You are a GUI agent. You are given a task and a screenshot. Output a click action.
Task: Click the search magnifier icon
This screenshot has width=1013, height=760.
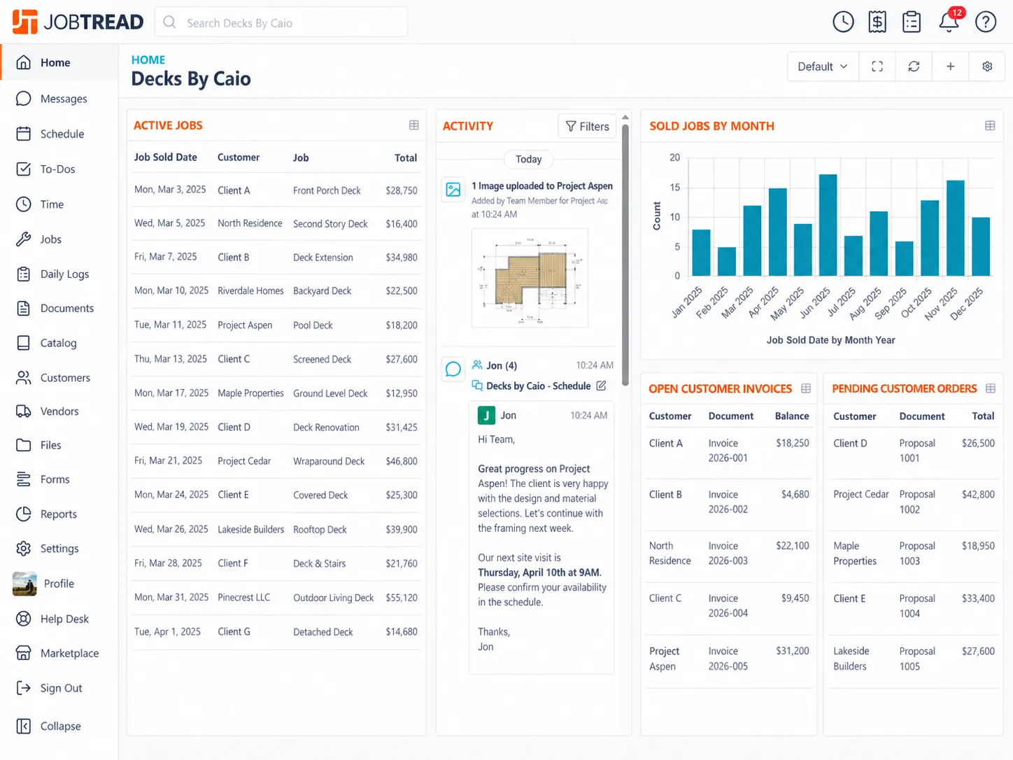pyautogui.click(x=169, y=22)
